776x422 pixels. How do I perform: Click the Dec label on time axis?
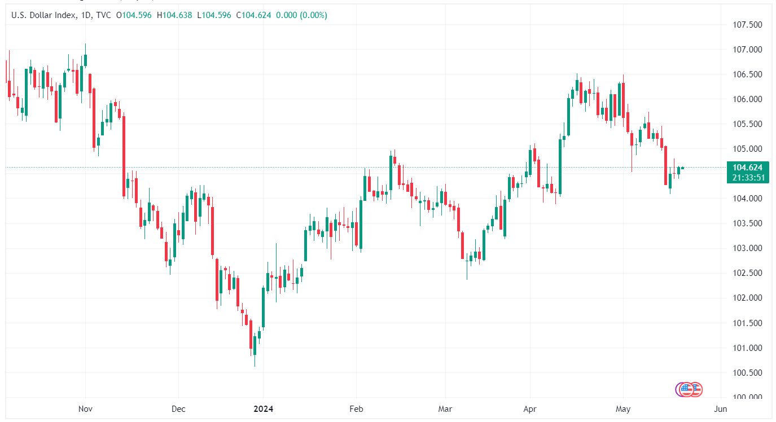178,408
